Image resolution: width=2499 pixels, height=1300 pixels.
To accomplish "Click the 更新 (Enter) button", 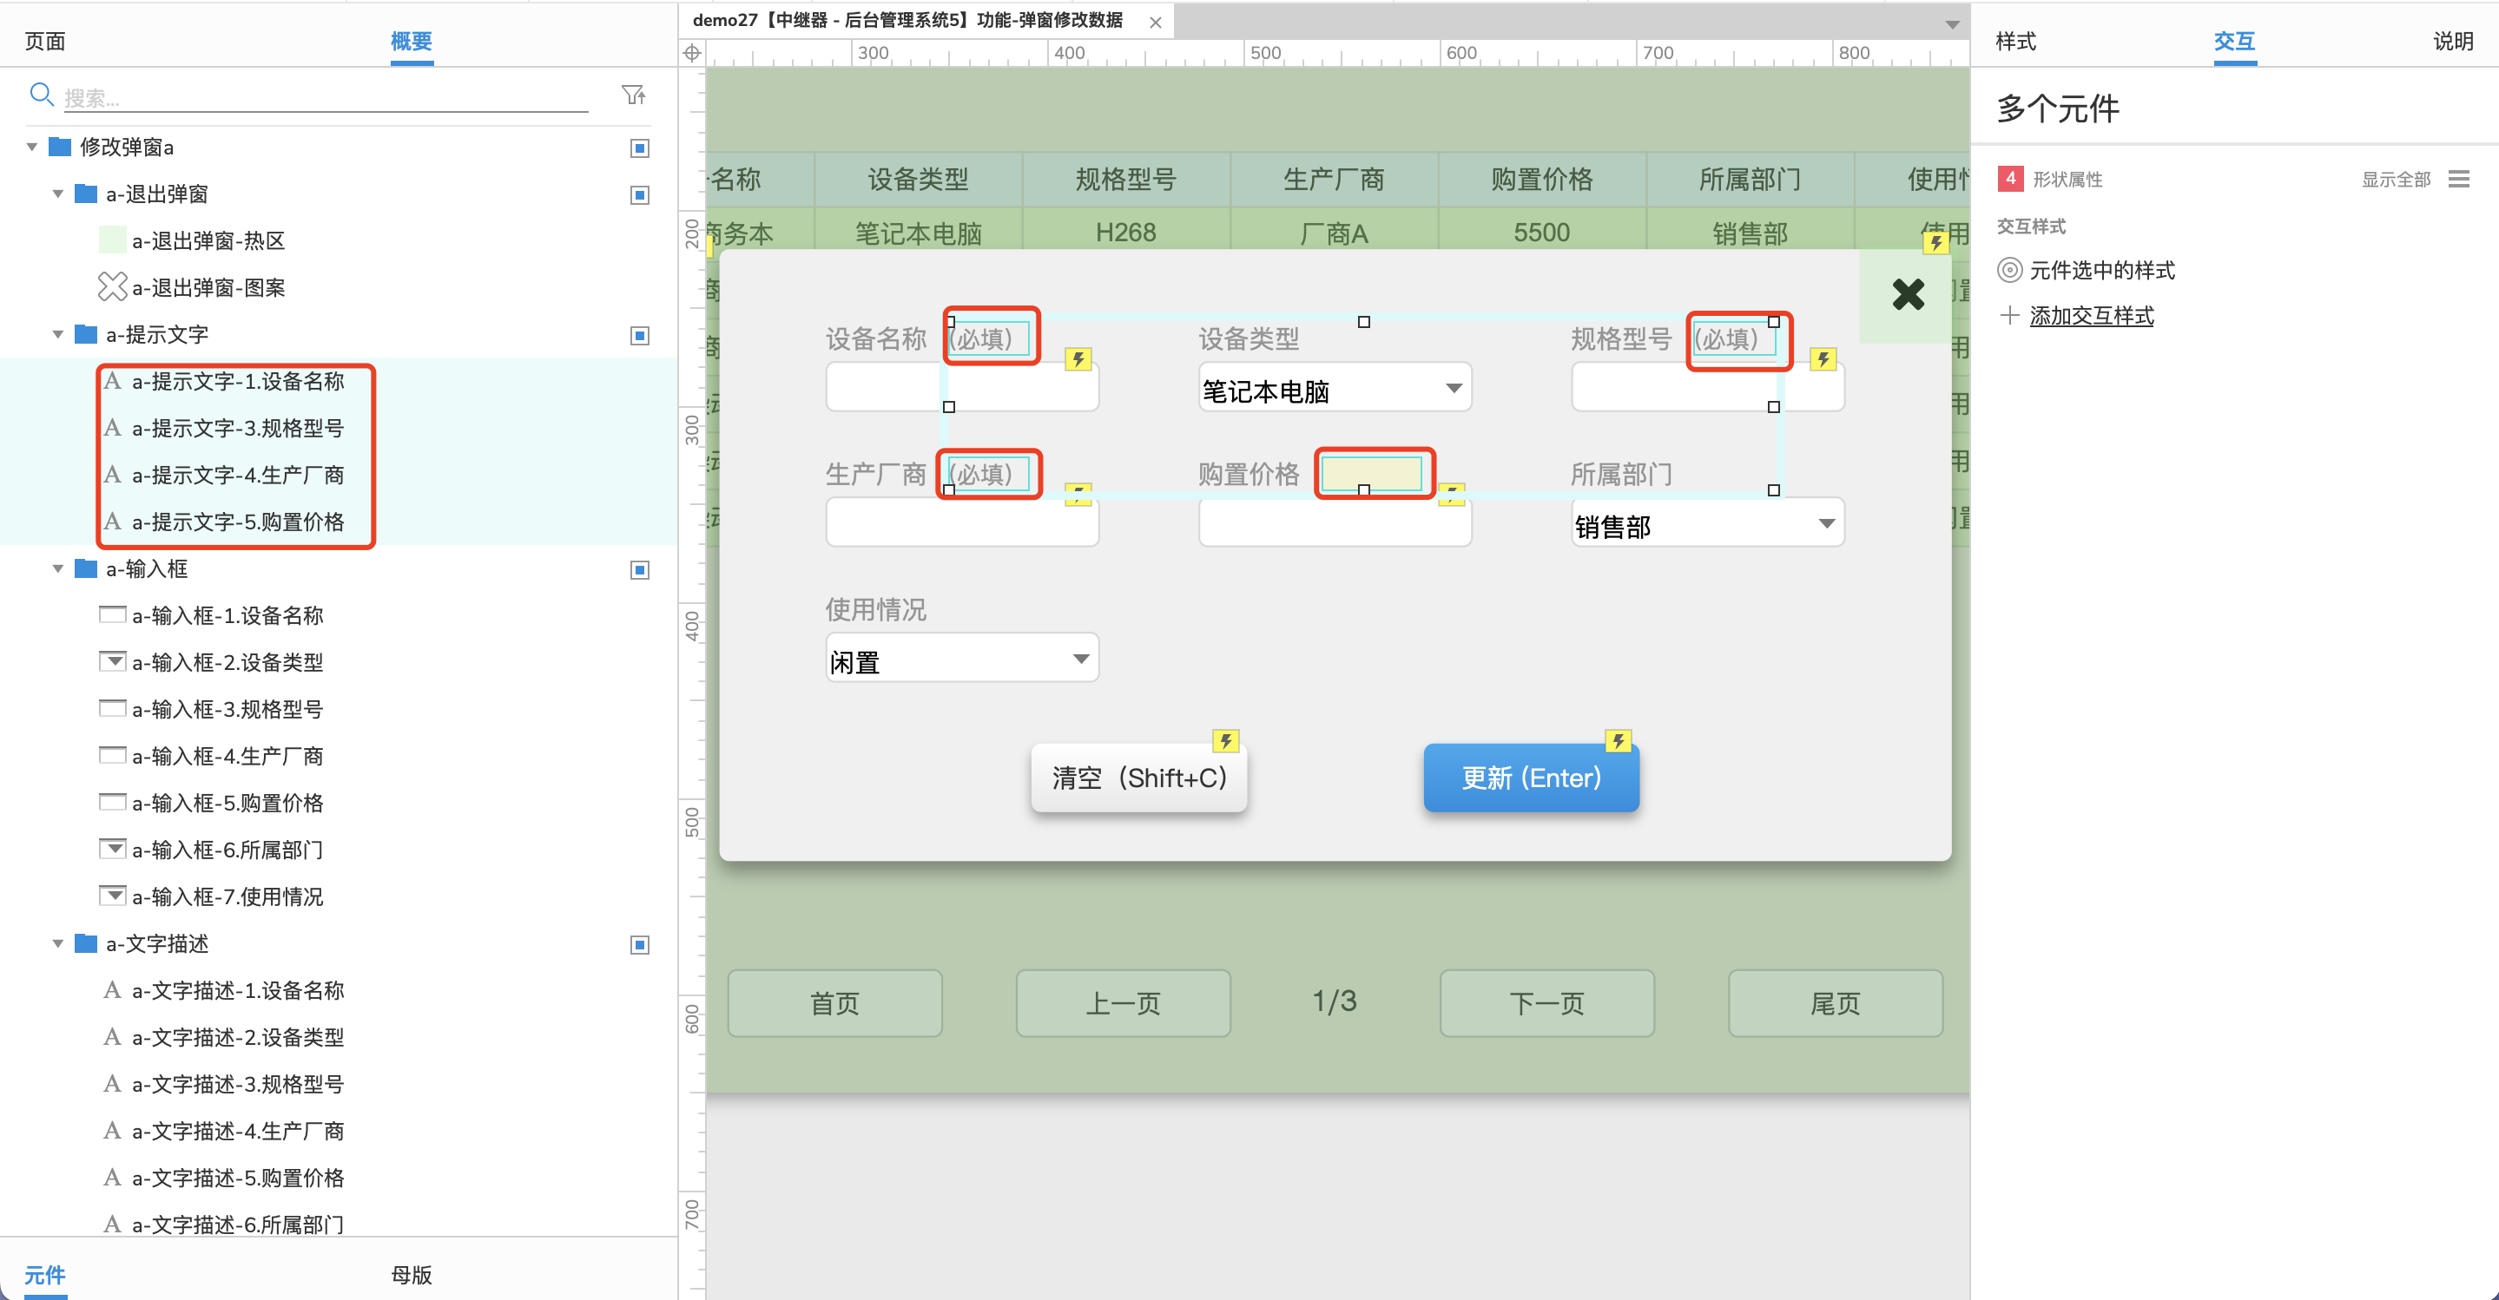I will coord(1531,778).
